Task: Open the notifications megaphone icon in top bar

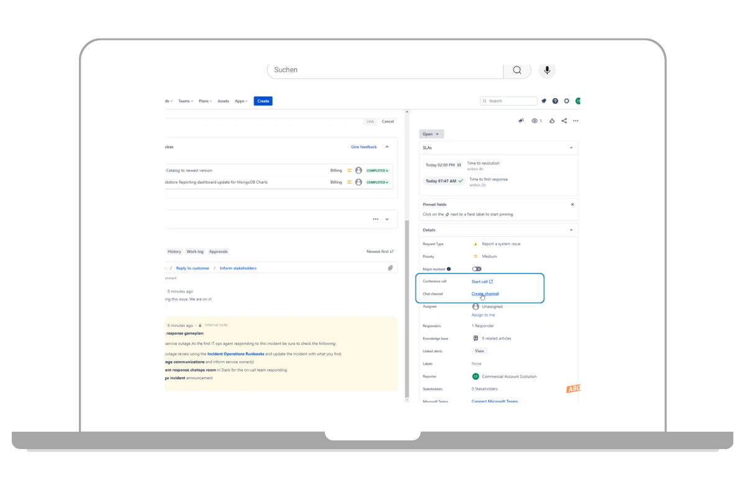Action: pos(544,101)
